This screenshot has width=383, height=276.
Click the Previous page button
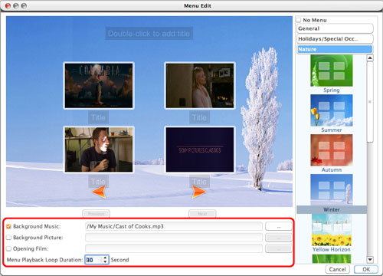[x=97, y=214]
